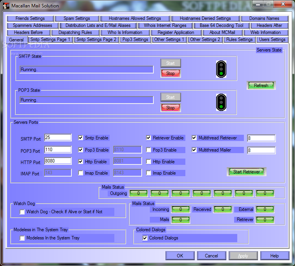Toggle the Multithread Retriever checkbox

point(194,138)
